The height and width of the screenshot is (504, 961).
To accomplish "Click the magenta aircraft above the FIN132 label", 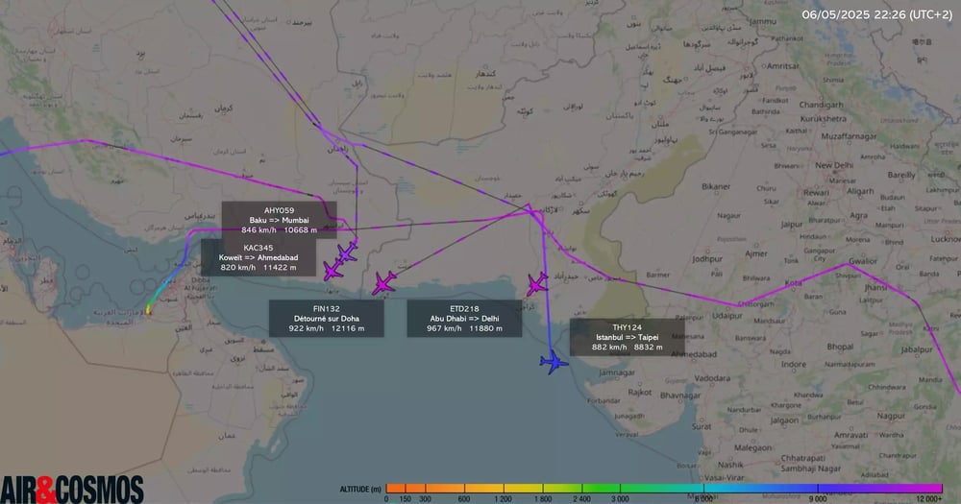I will coord(383,283).
